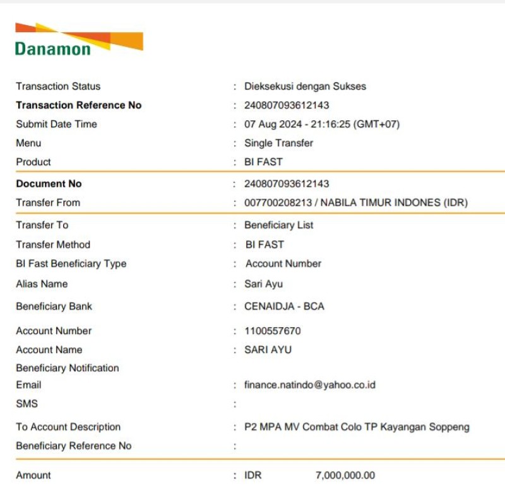Select the 'Amount' field label
Image resolution: width=505 pixels, height=491 pixels.
(33, 475)
